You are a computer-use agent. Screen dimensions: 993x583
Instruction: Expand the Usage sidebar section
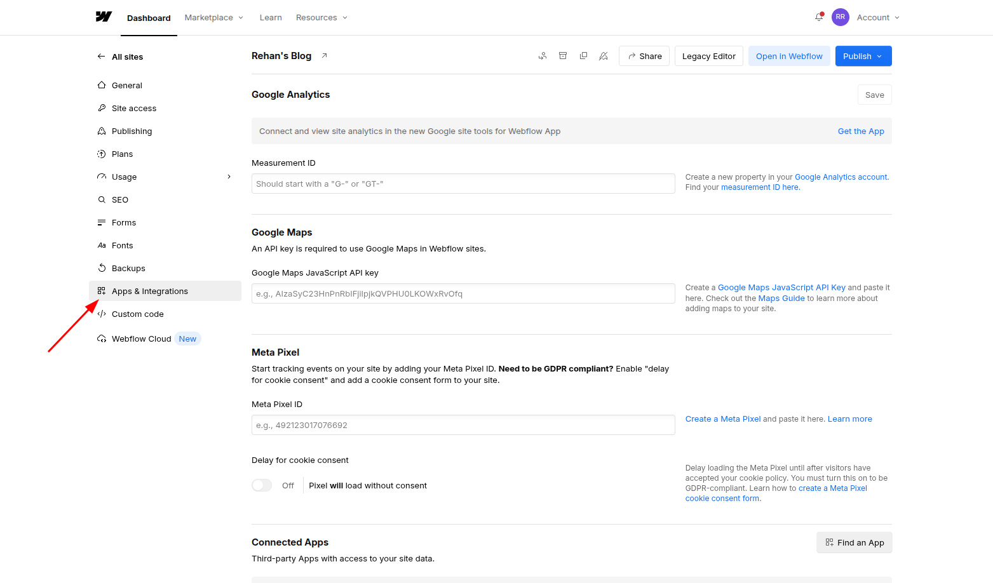tap(229, 177)
